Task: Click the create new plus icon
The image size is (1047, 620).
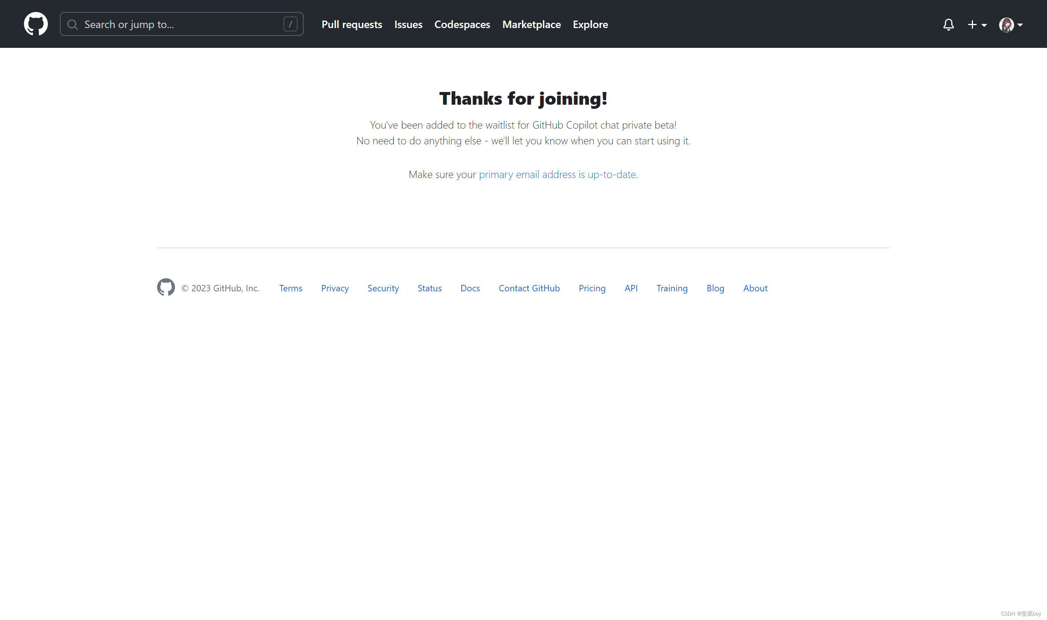Action: (973, 24)
